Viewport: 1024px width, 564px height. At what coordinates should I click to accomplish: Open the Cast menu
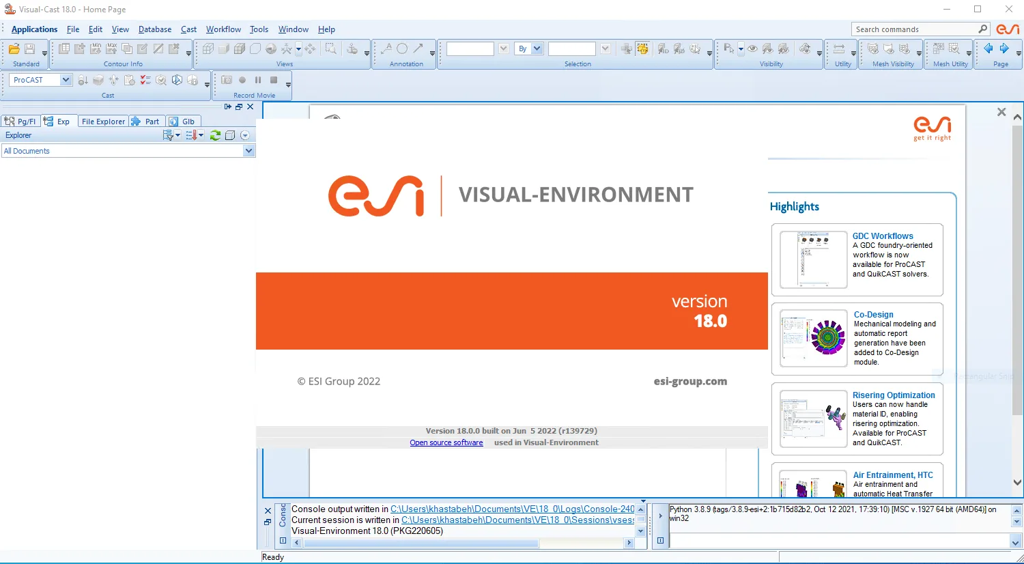(188, 29)
